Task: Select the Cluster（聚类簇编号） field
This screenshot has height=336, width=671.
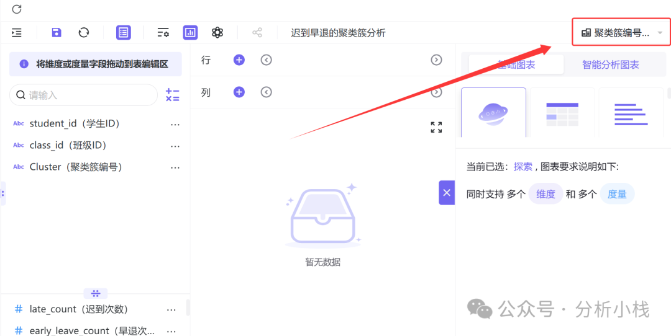Action: tap(76, 167)
